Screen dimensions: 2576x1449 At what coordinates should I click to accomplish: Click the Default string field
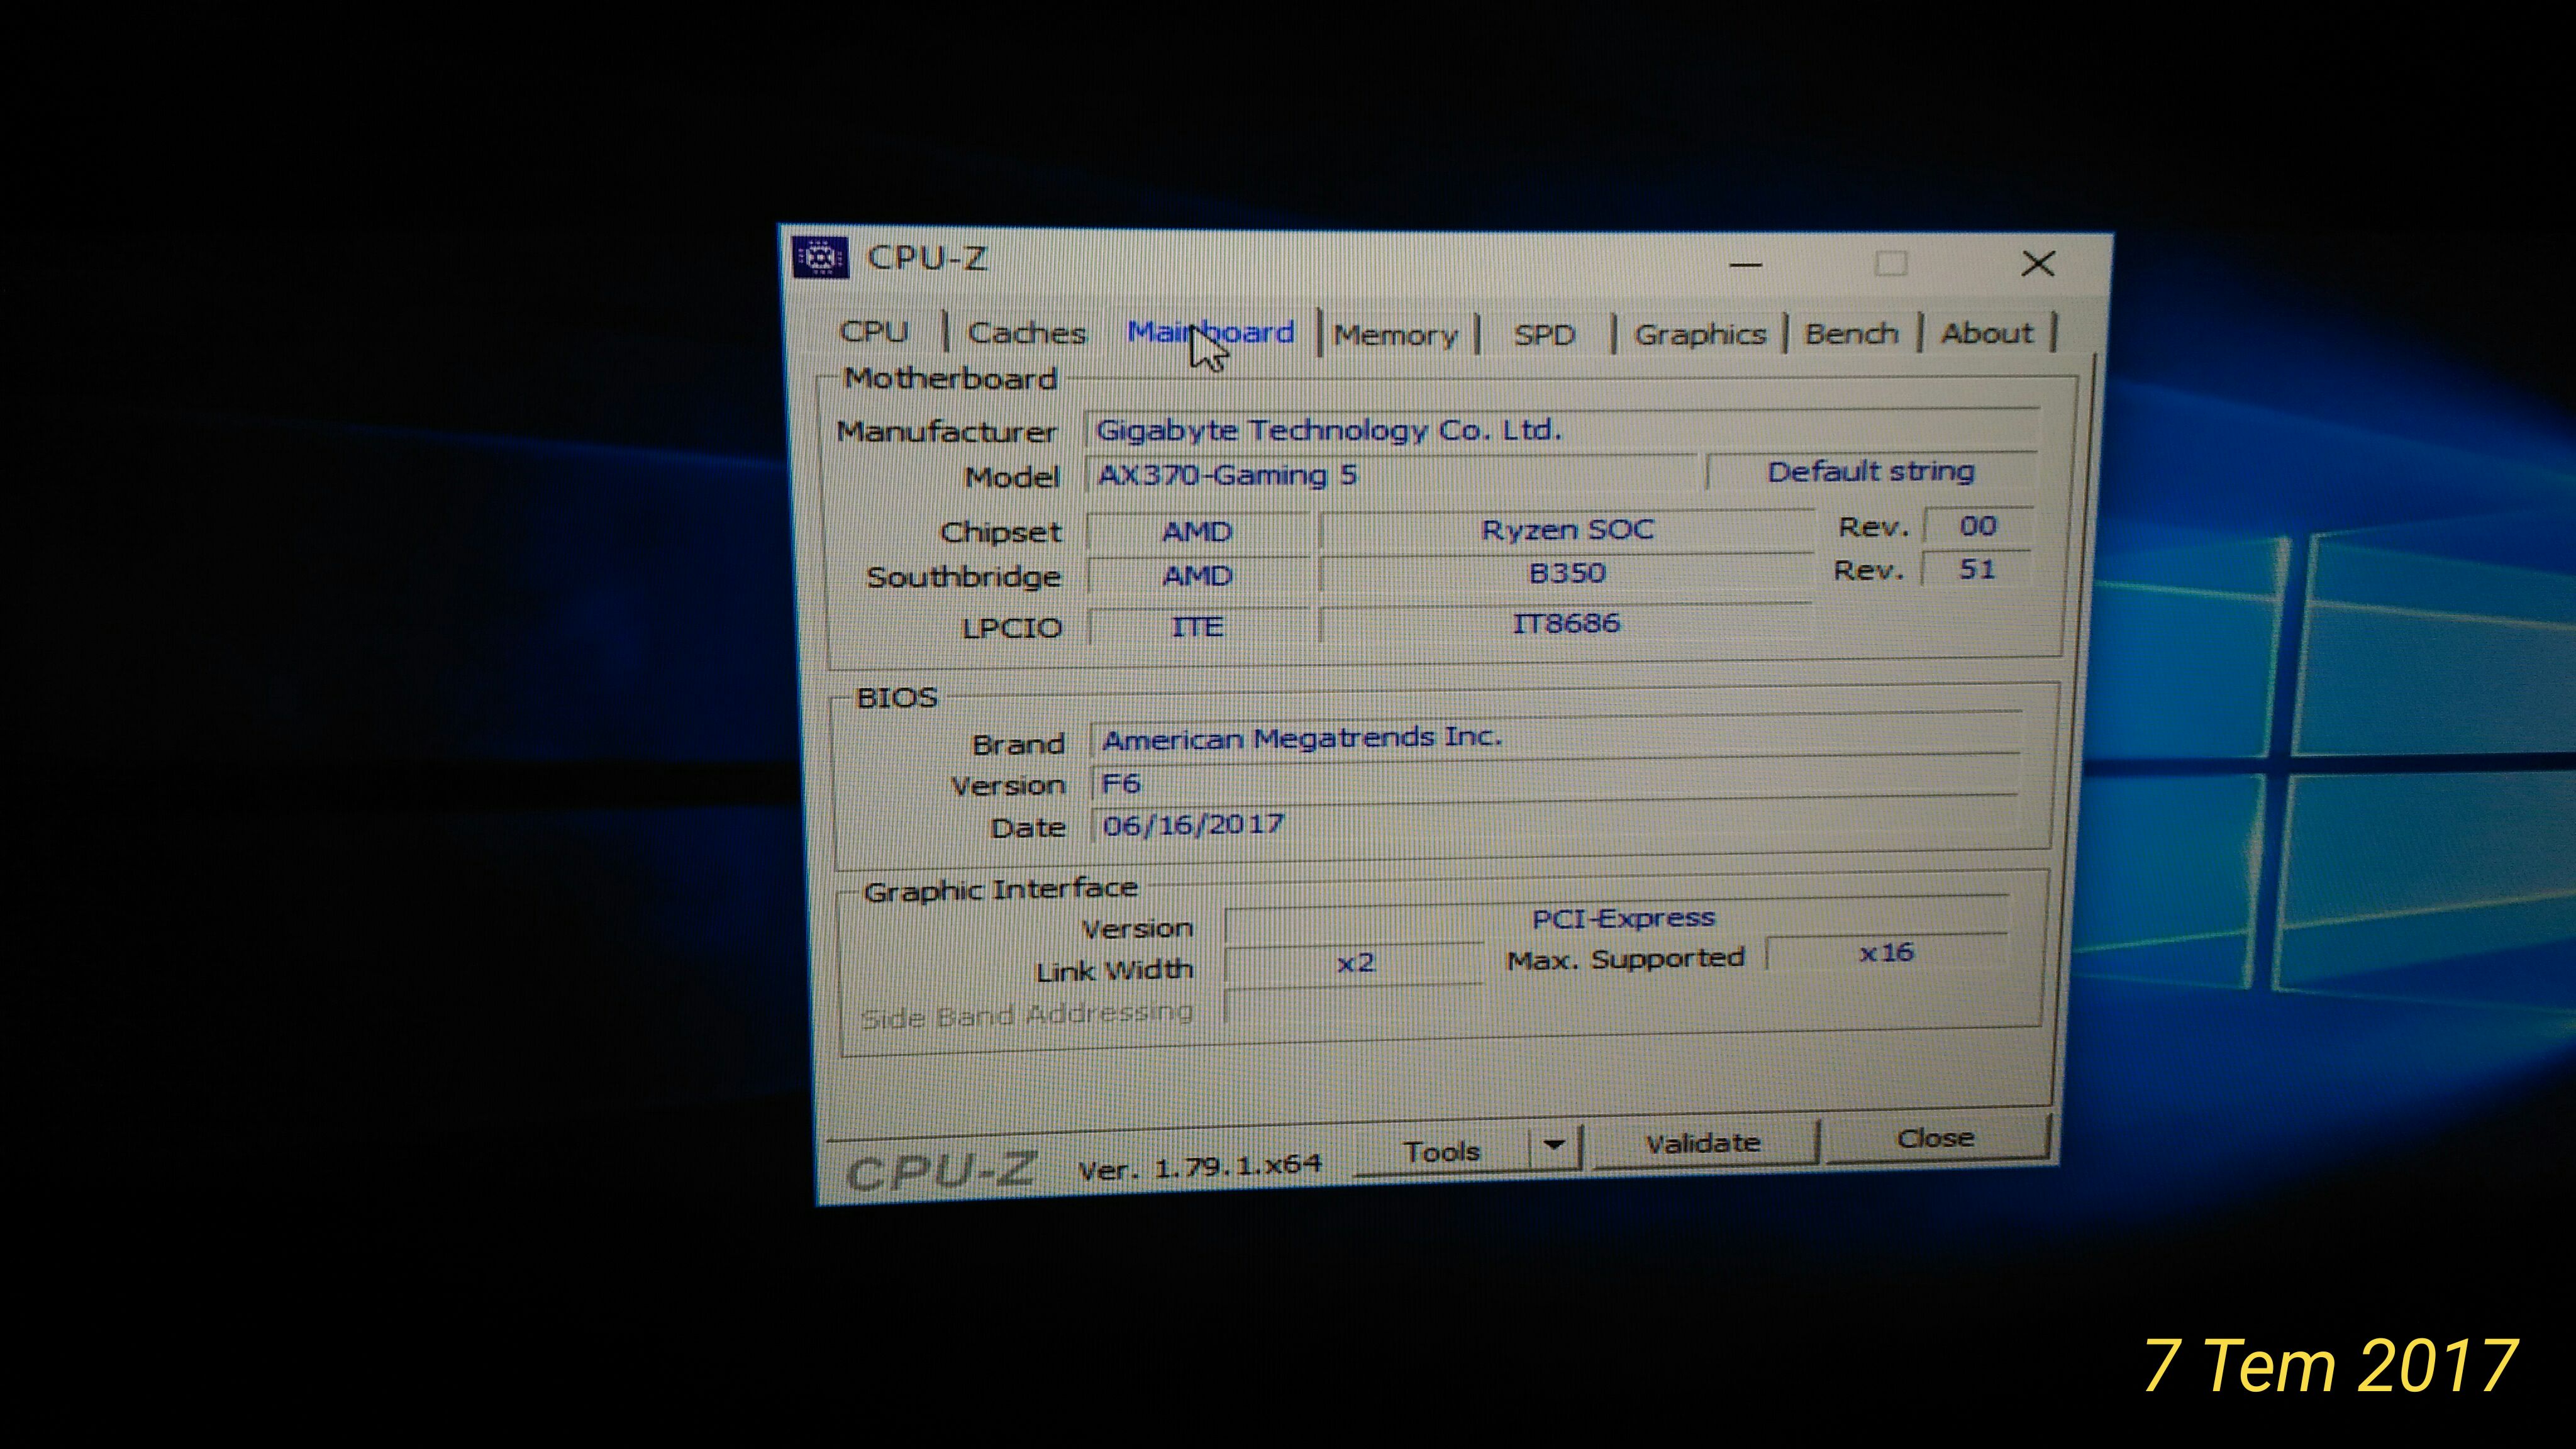coord(1871,471)
